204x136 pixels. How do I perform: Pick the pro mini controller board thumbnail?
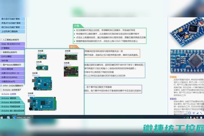coord(42,57)
